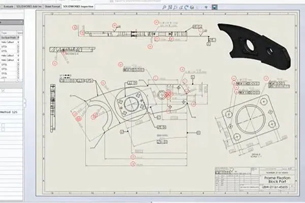
Task: Collapse the panel using its header arrow
Action: pyautogui.click(x=21, y=22)
